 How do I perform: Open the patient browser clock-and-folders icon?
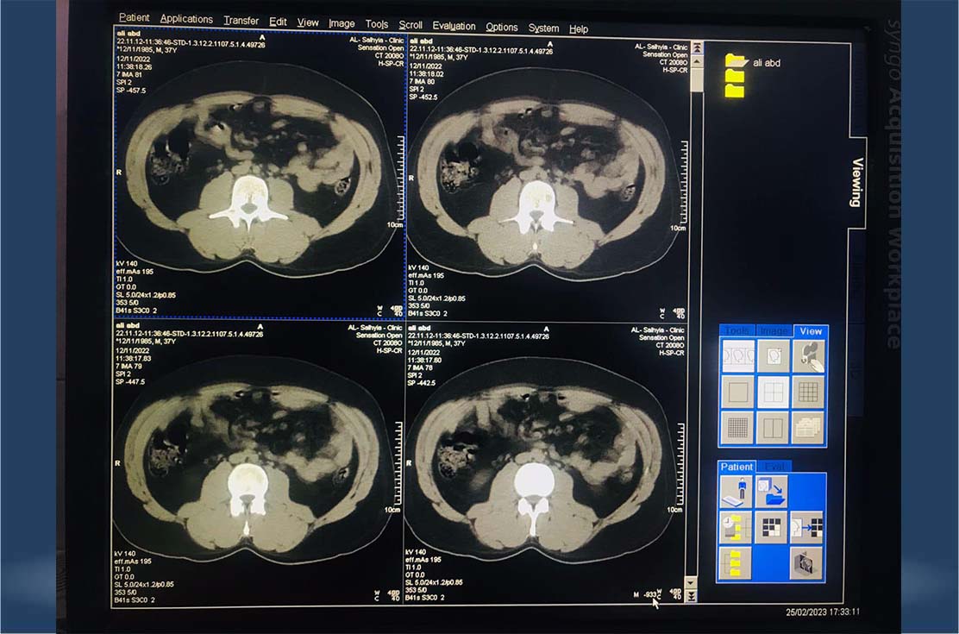(736, 527)
